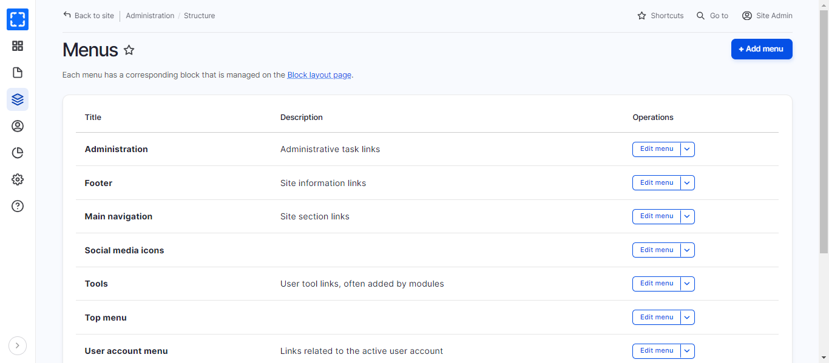Open the Reports pie chart icon
This screenshot has width=829, height=363.
[x=18, y=153]
